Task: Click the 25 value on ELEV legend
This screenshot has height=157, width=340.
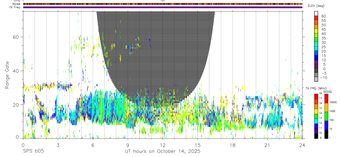Action: (x=323, y=47)
